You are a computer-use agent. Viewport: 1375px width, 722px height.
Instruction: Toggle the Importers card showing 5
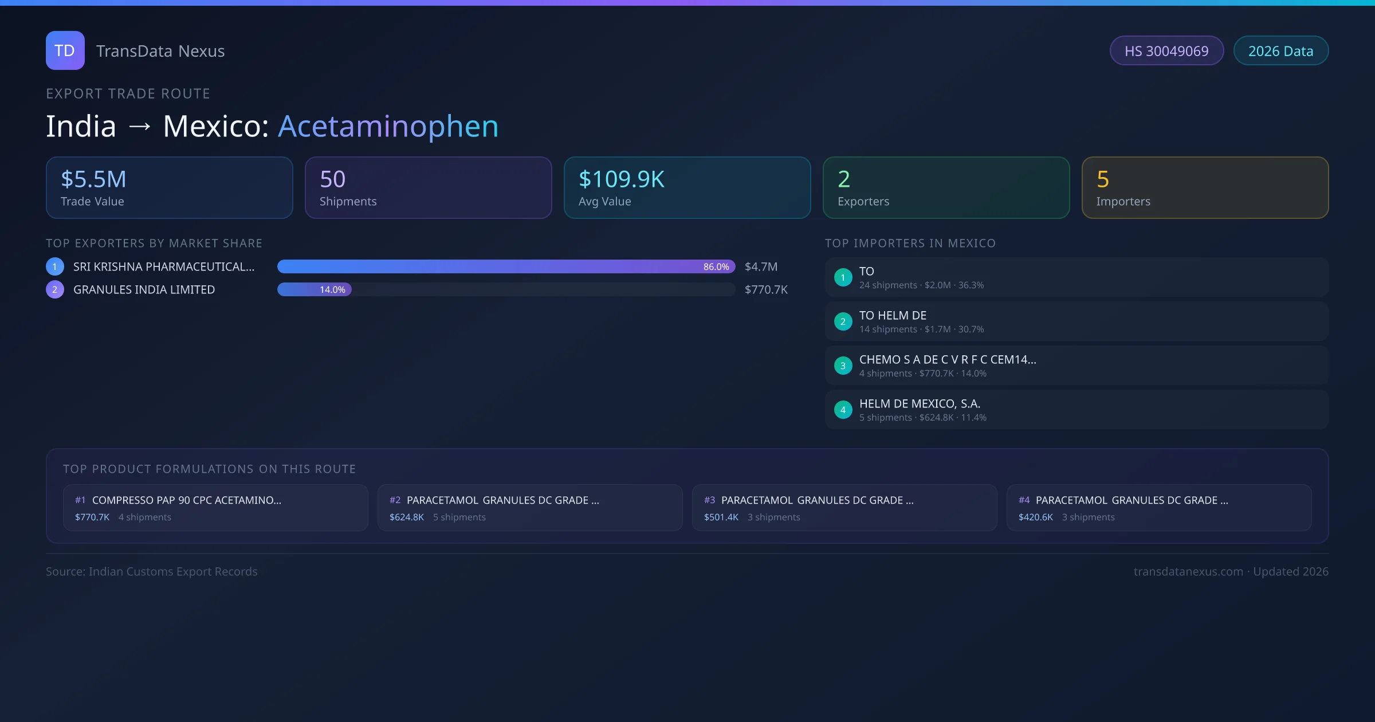1205,187
